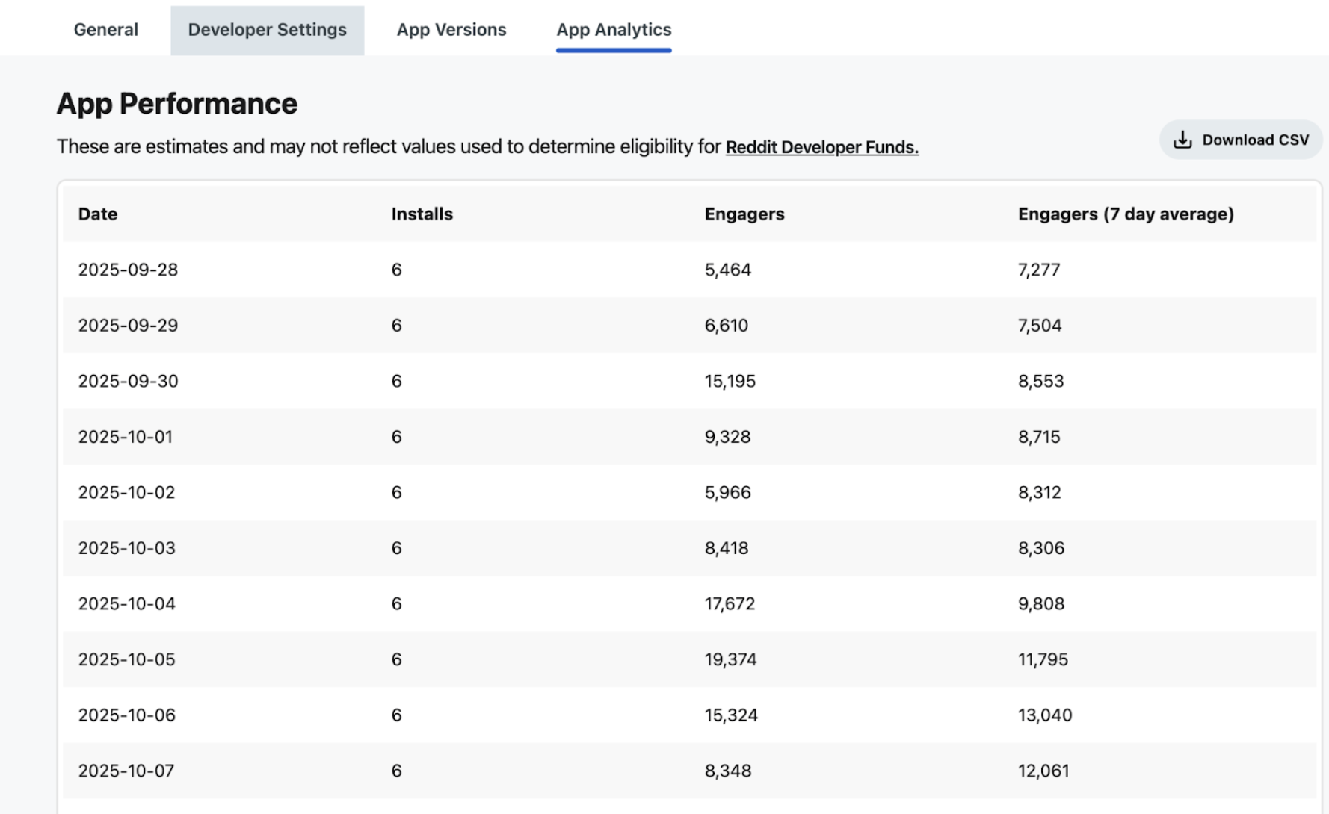Screen dimensions: 1329x814
Task: Click the App Performance heading
Action: pyautogui.click(x=177, y=104)
